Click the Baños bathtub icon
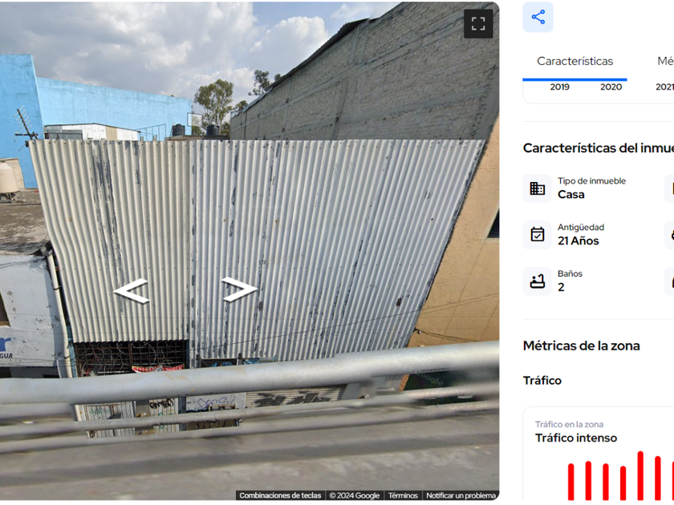This screenshot has height=505, width=674. tap(537, 281)
